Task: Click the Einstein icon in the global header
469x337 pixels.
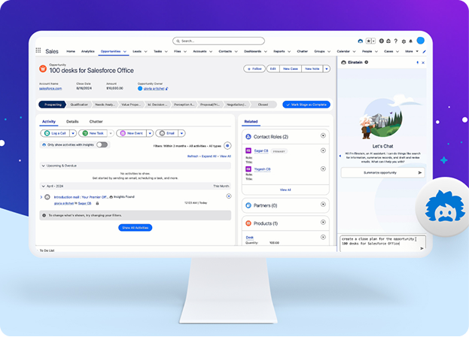Action: tap(360, 41)
